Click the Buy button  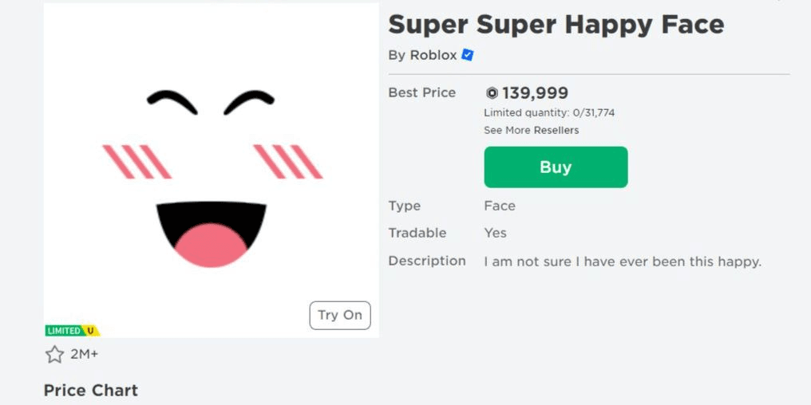point(556,167)
